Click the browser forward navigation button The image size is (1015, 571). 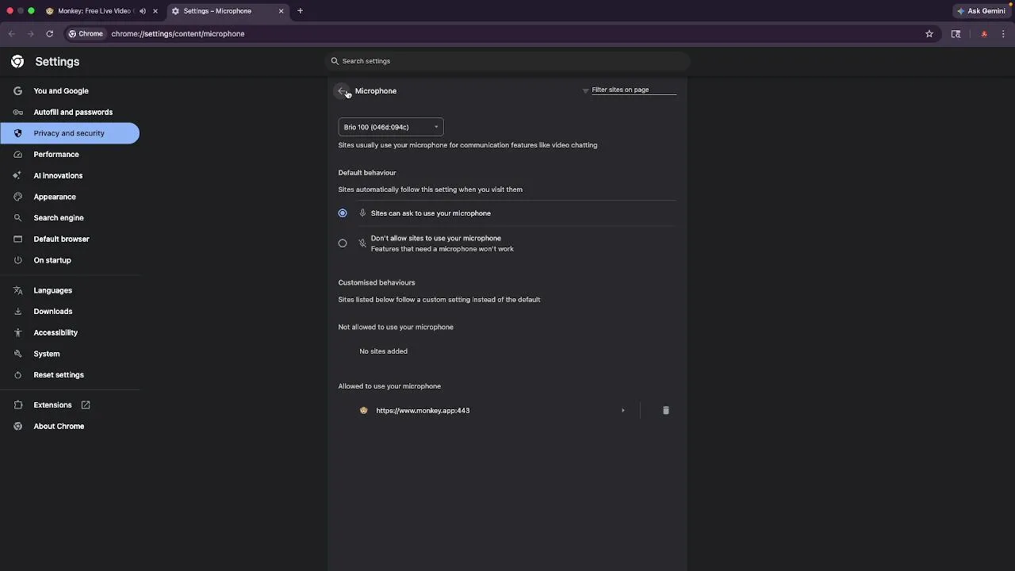(30, 34)
